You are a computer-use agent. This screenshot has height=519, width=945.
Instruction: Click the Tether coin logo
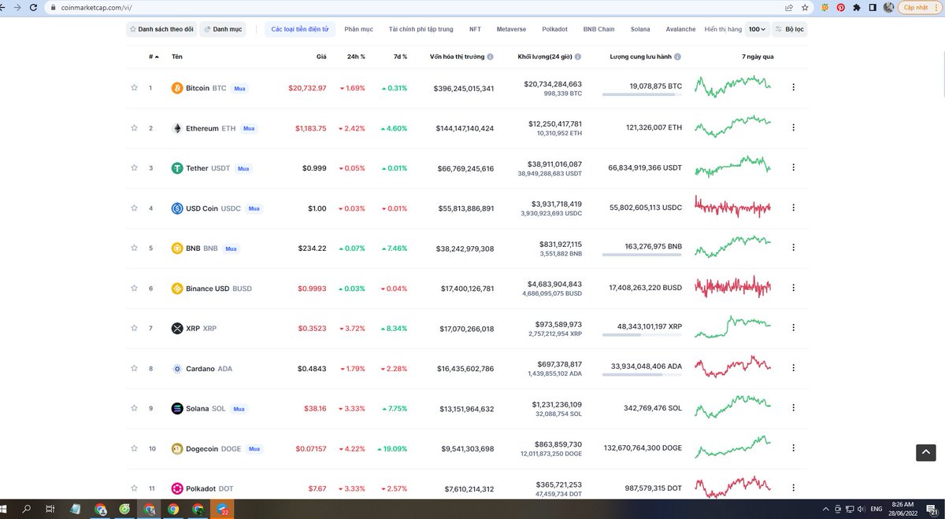coord(177,168)
